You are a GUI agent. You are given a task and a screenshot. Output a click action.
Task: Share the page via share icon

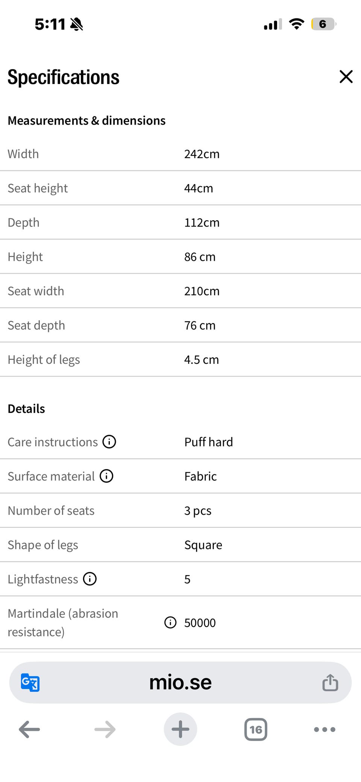tap(330, 682)
